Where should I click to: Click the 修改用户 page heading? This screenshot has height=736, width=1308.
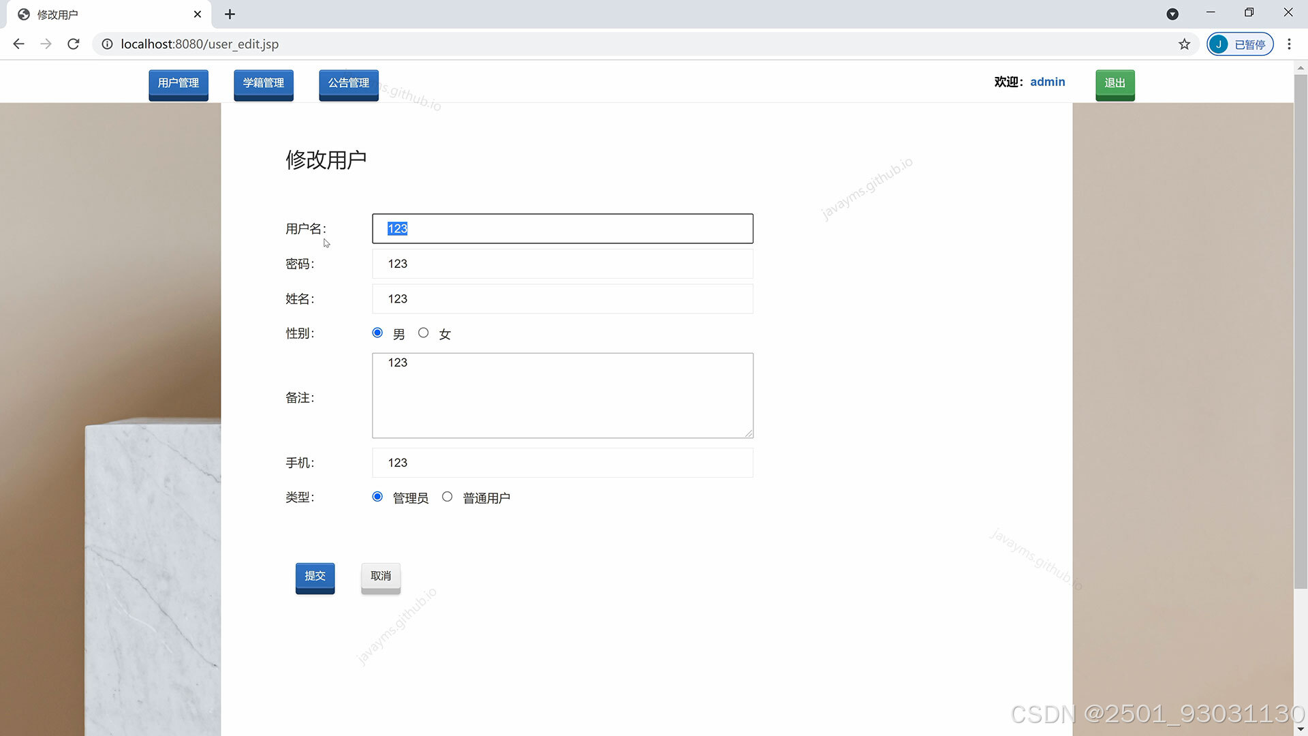(x=326, y=160)
